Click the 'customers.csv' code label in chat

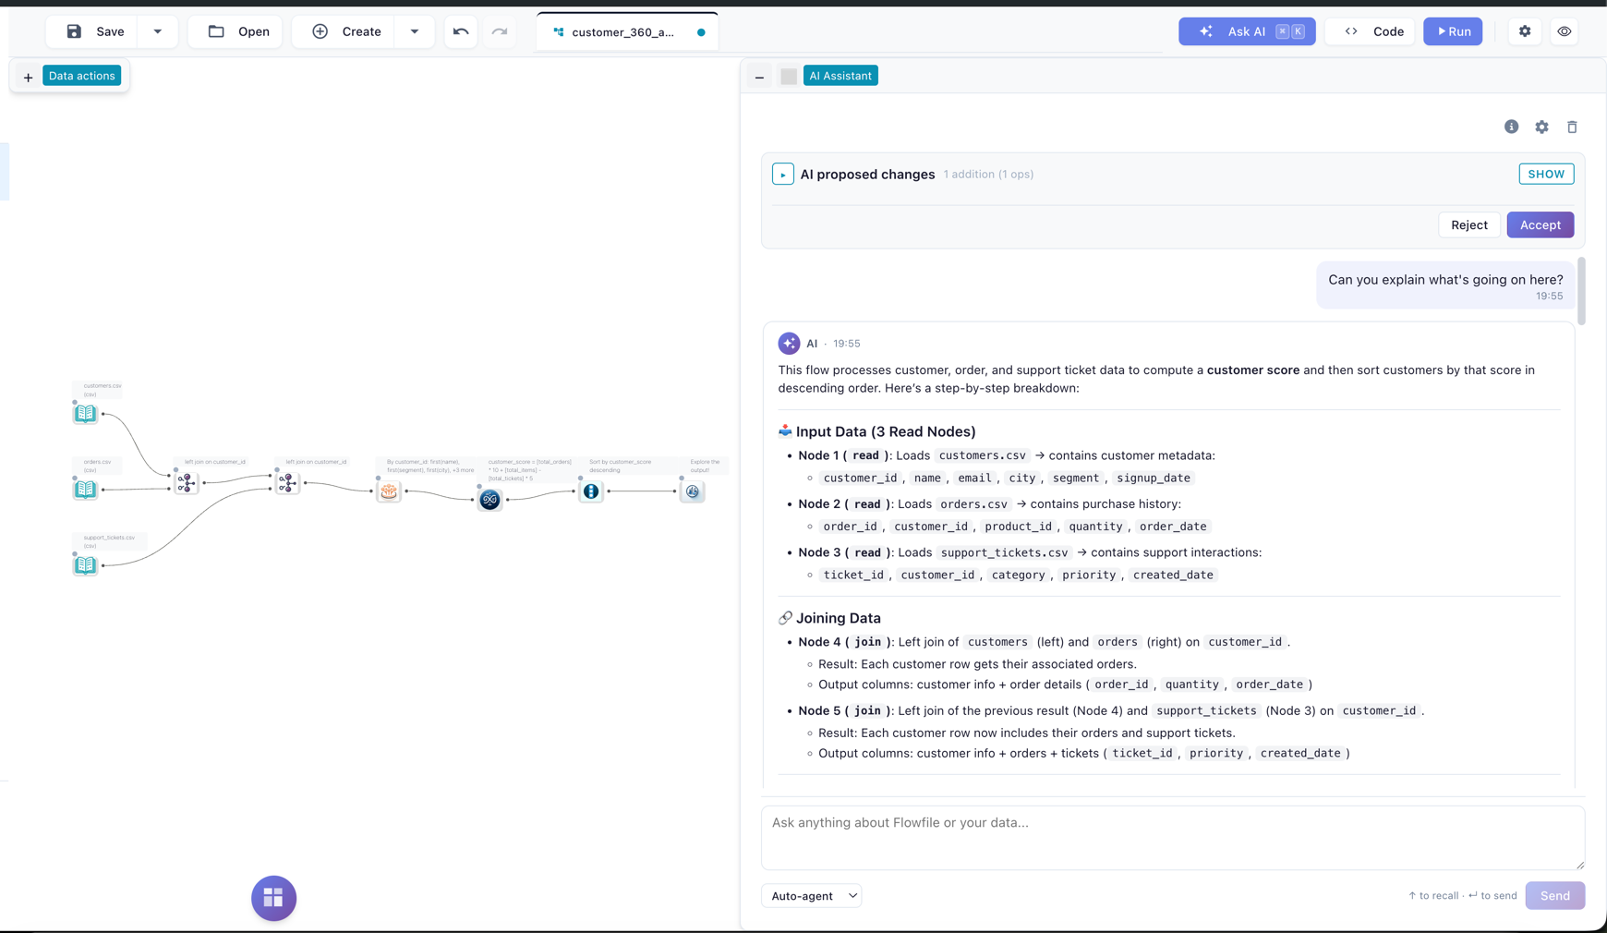point(982,455)
